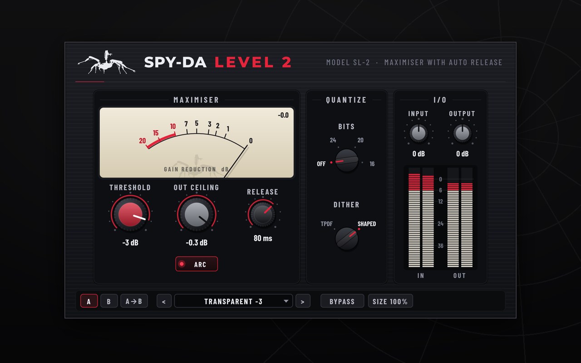Switch to preset slot B
Viewport: 581px width, 363px height.
(109, 301)
